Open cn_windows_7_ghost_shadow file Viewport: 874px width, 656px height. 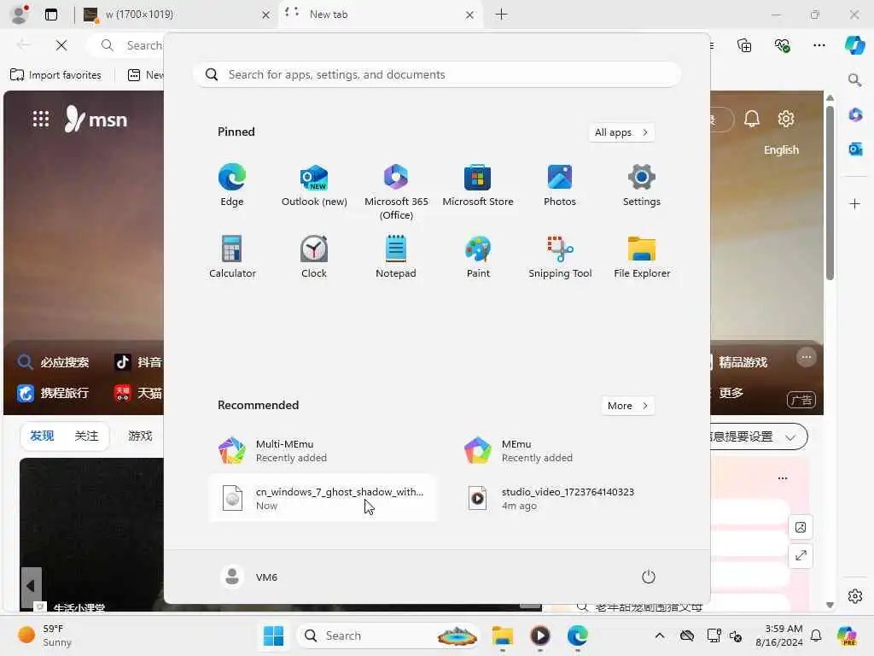pos(323,498)
